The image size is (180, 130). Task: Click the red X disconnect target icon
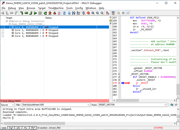(108, 13)
